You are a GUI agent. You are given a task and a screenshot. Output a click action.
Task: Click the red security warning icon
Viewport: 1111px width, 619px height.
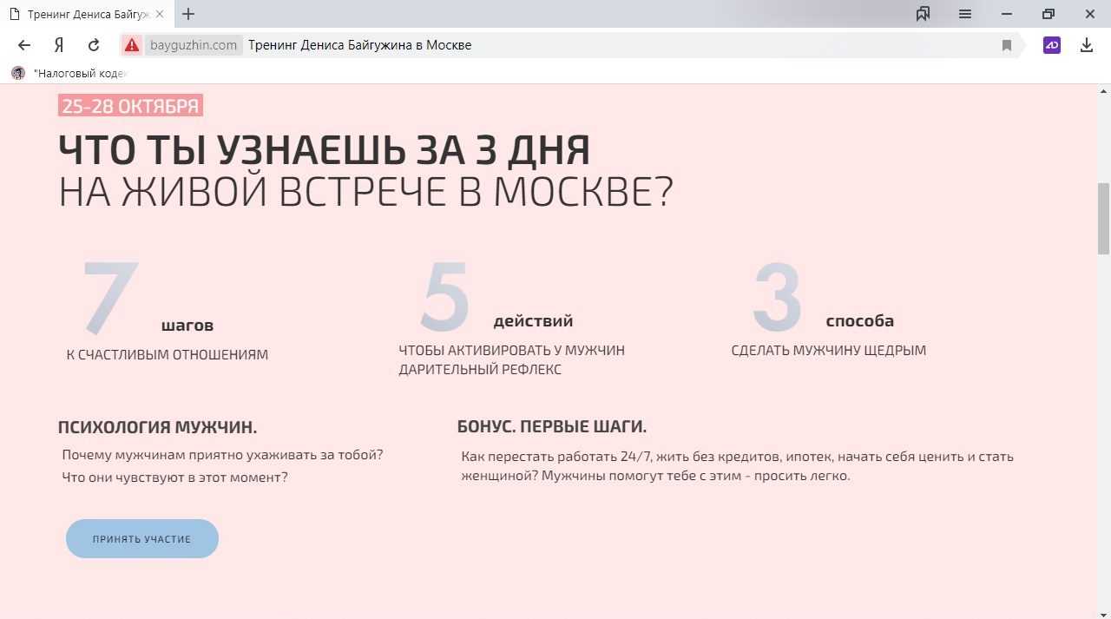tap(132, 45)
